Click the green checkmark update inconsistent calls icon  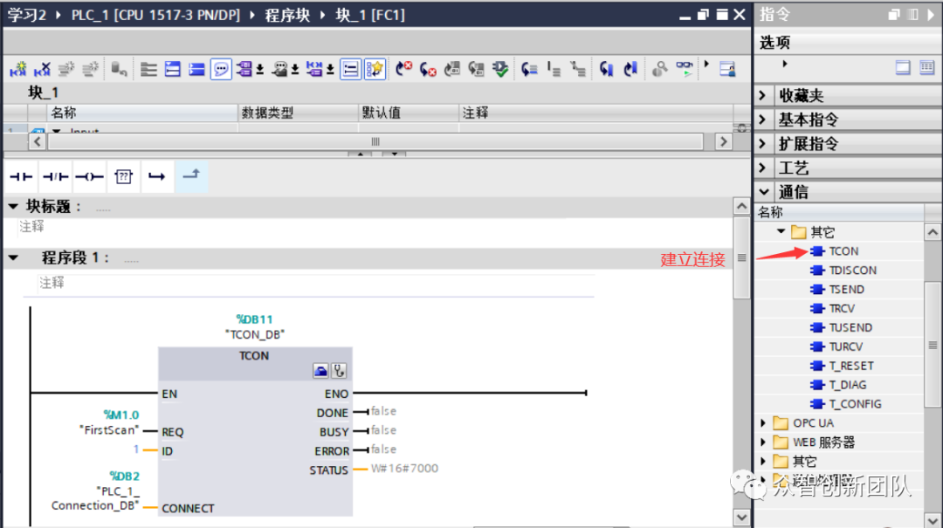(x=500, y=69)
